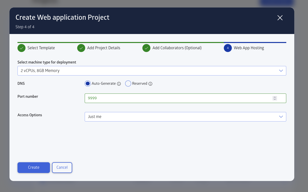Click the Access Options label
This screenshot has width=308, height=192.
coord(30,115)
